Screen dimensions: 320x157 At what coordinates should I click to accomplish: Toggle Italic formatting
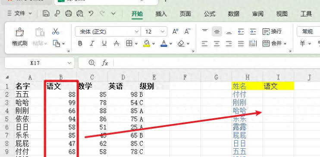92,43
